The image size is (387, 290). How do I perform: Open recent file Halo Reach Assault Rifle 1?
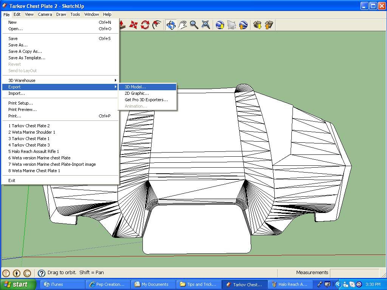pyautogui.click(x=60, y=151)
